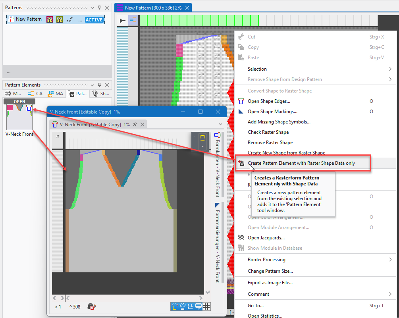Viewport: 399px width, 318px height.
Task: Pin the Patterns panel
Action: click(99, 8)
